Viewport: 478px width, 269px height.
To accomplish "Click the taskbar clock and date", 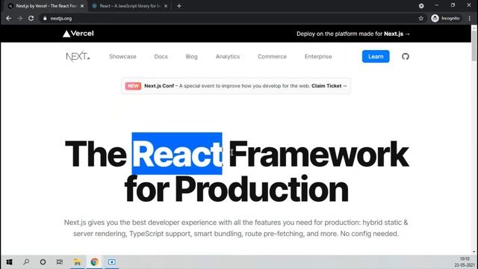I will [465, 262].
